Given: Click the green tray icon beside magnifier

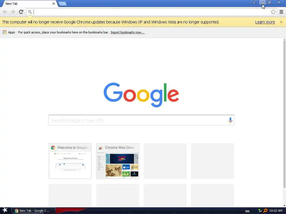Looking at the screenshot, I should pos(260,211).
